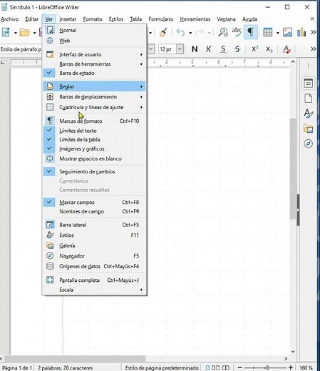Open the Herramientas menu
Image resolution: width=320 pixels, height=371 pixels.
(195, 19)
